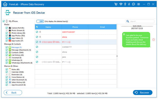Collapse the preview panel using splitter arrow
Viewport: 158px width, 99px height.
coord(117,56)
